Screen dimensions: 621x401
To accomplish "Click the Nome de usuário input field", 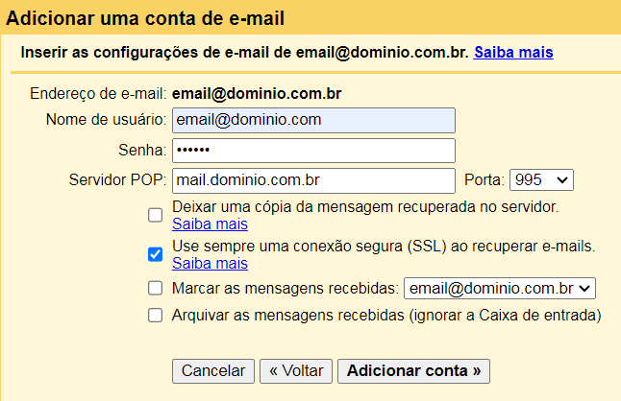I will [x=312, y=120].
